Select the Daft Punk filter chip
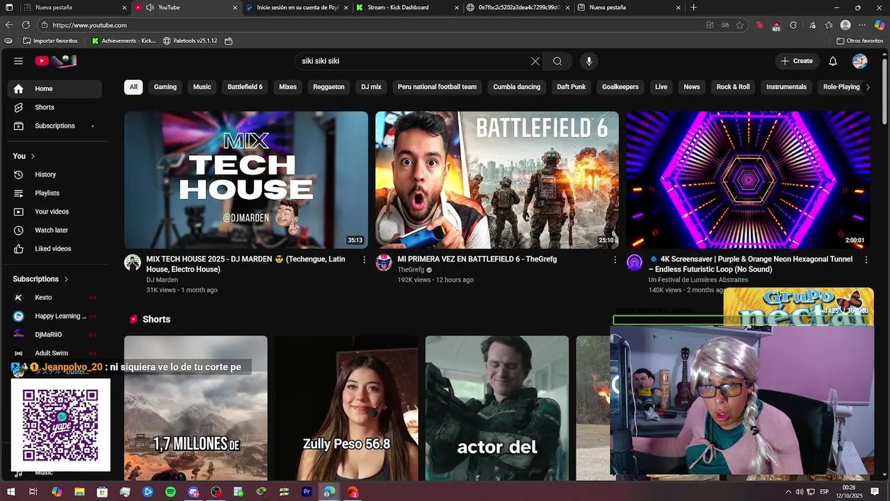 point(572,87)
